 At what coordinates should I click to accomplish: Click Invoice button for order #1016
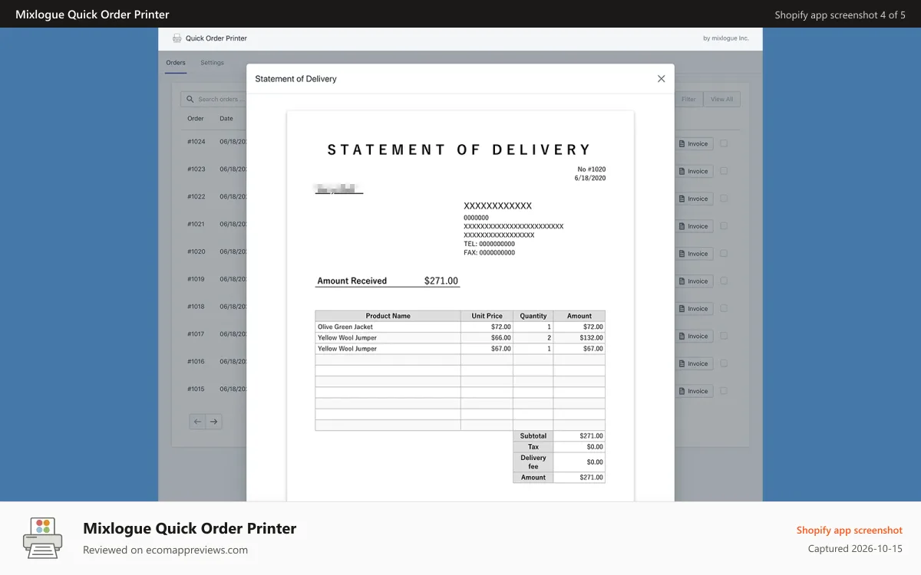point(694,363)
